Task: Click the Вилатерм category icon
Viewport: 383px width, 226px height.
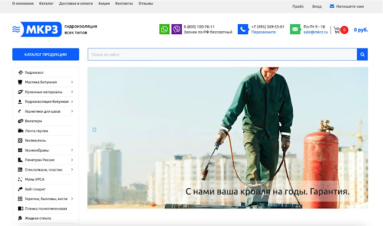Action: click(x=20, y=121)
